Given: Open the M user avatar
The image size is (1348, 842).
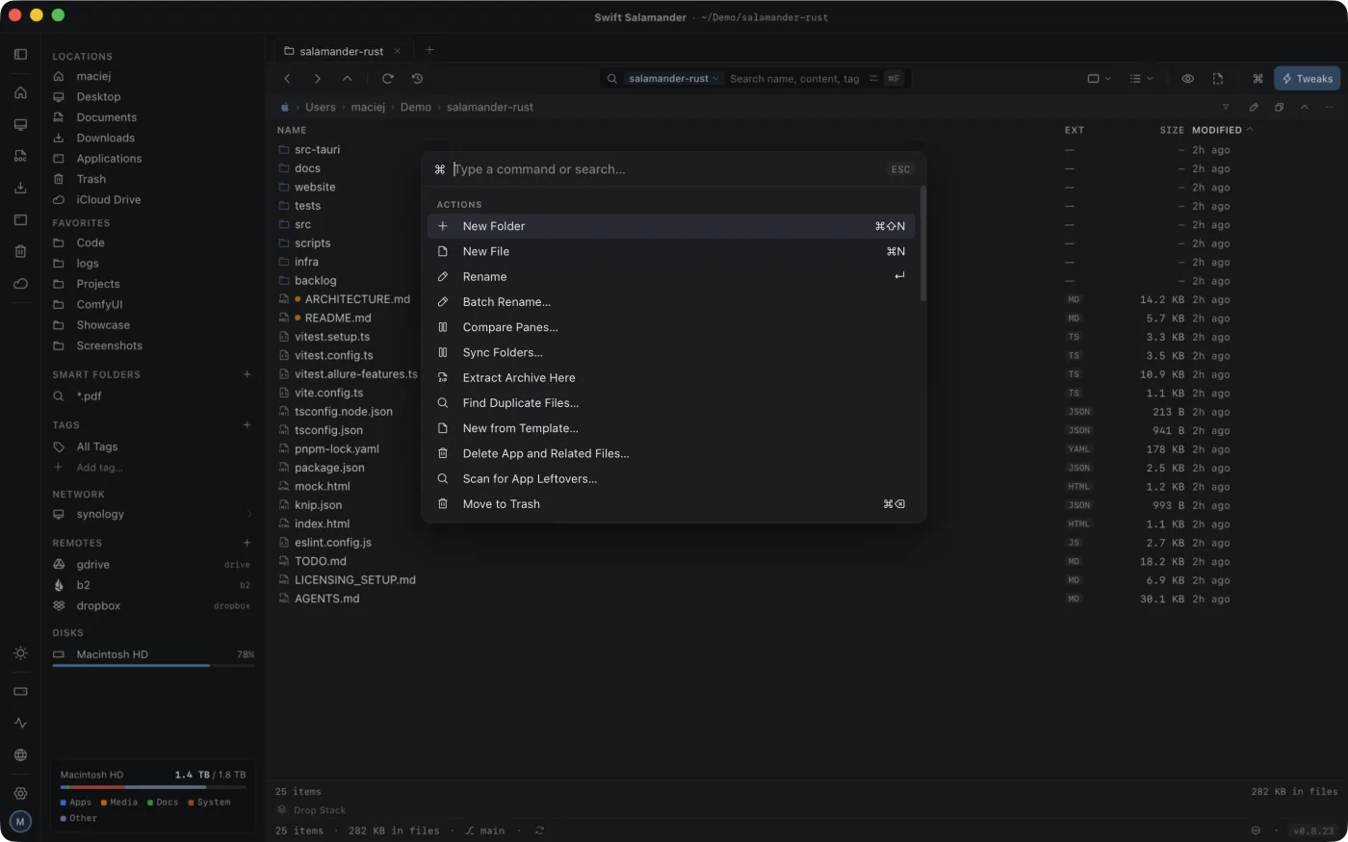Looking at the screenshot, I should (20, 822).
